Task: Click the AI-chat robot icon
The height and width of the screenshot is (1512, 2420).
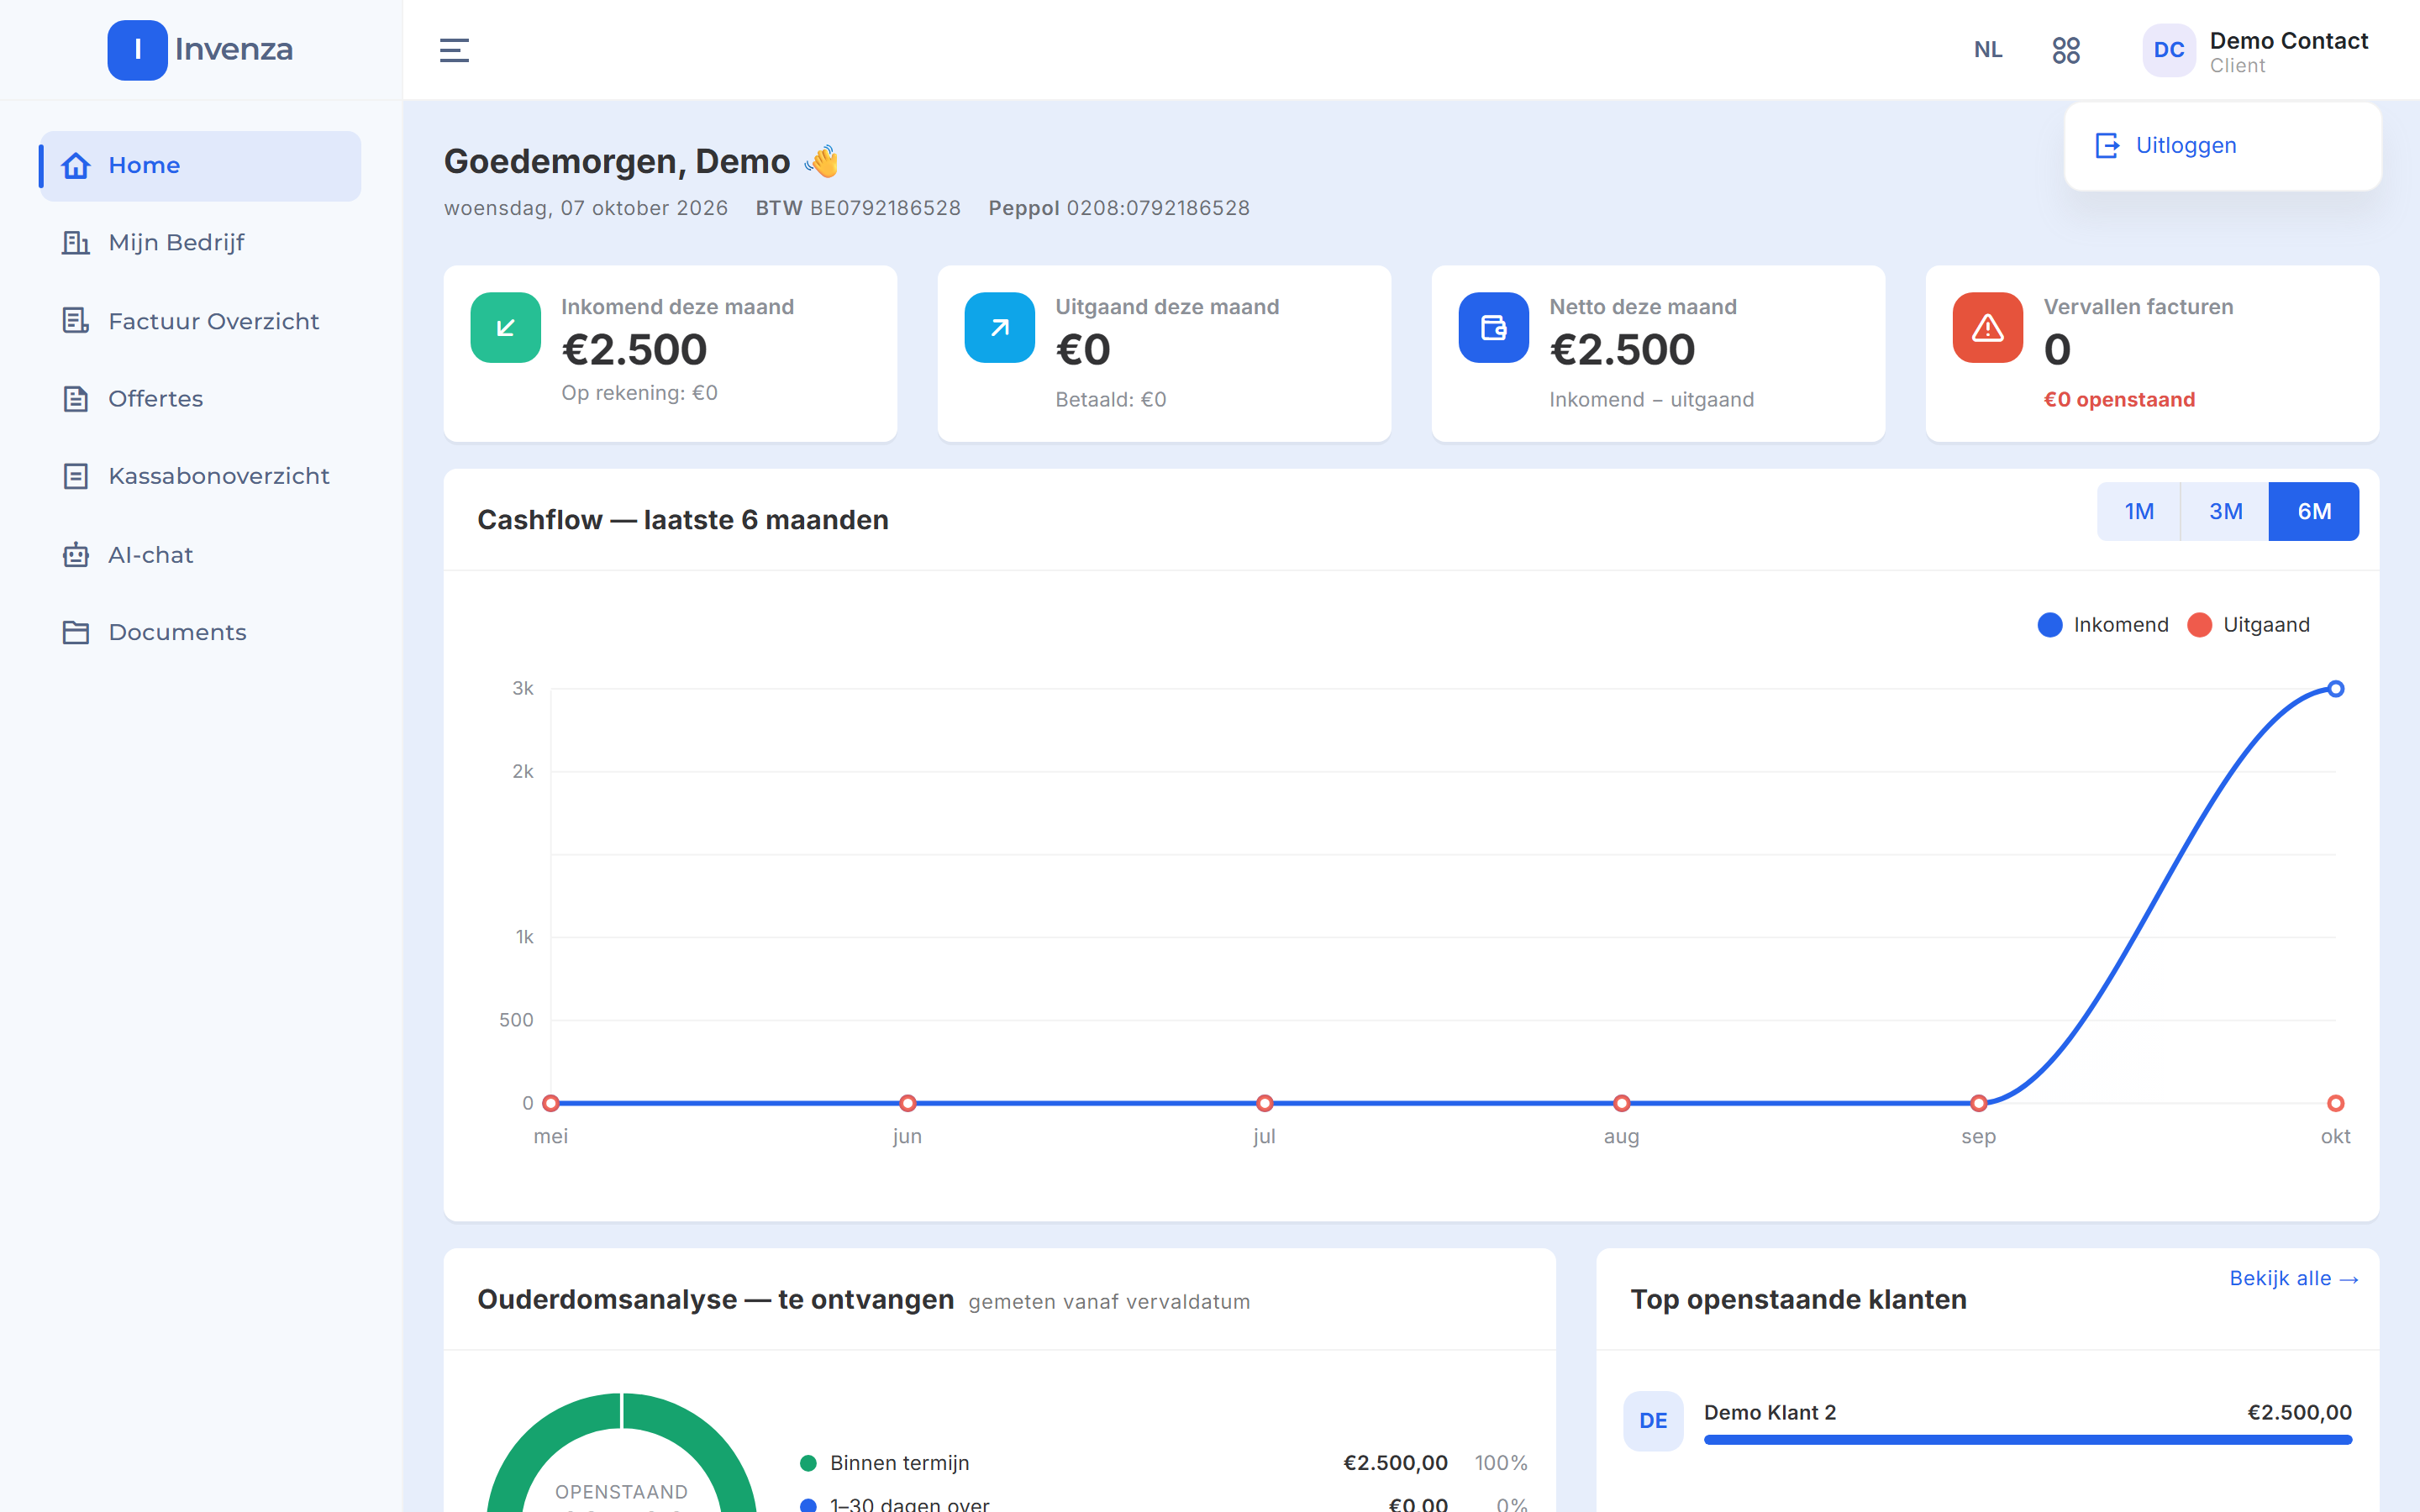Action: [x=76, y=554]
